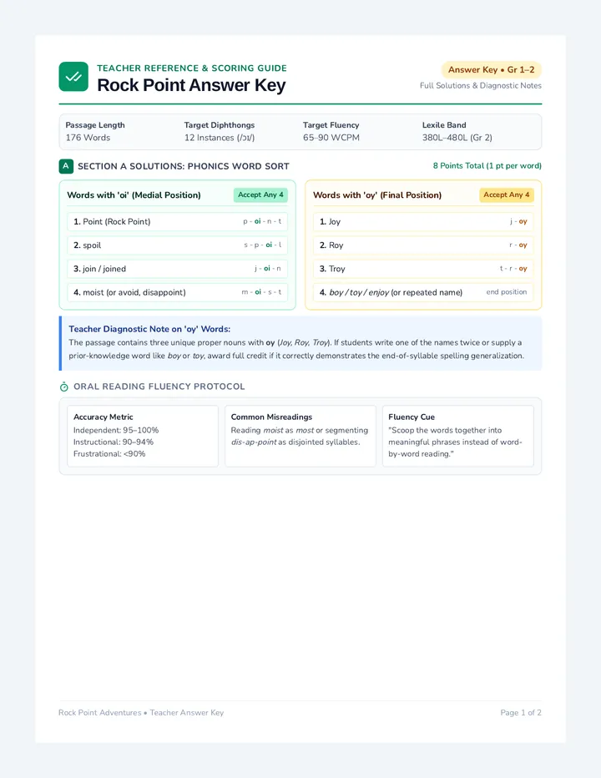Viewport: 601px width, 778px height.
Task: Click "Words with 'oy' (Final Position)" heading
Action: (377, 195)
